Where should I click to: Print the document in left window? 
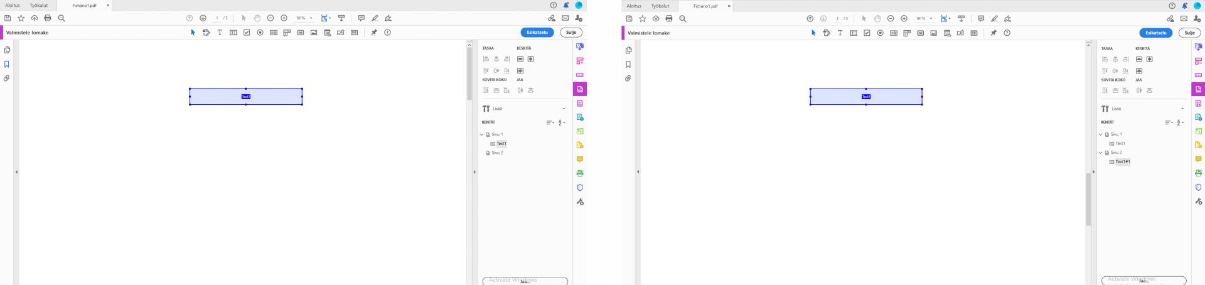48,18
